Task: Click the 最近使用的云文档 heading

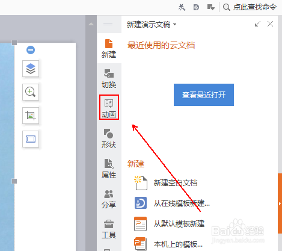Action: (x=161, y=45)
